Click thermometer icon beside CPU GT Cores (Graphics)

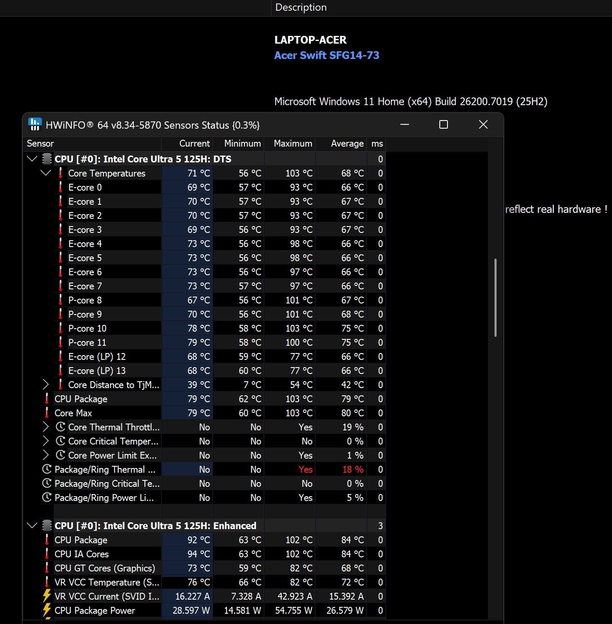(x=47, y=568)
